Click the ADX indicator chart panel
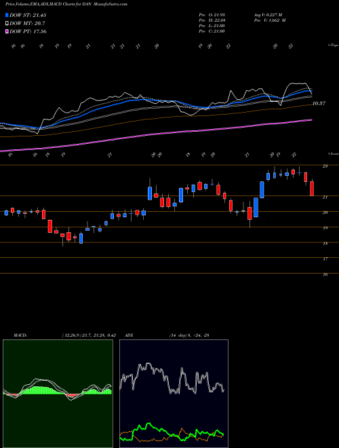Viewport: 339px width, 448px height. 174,394
